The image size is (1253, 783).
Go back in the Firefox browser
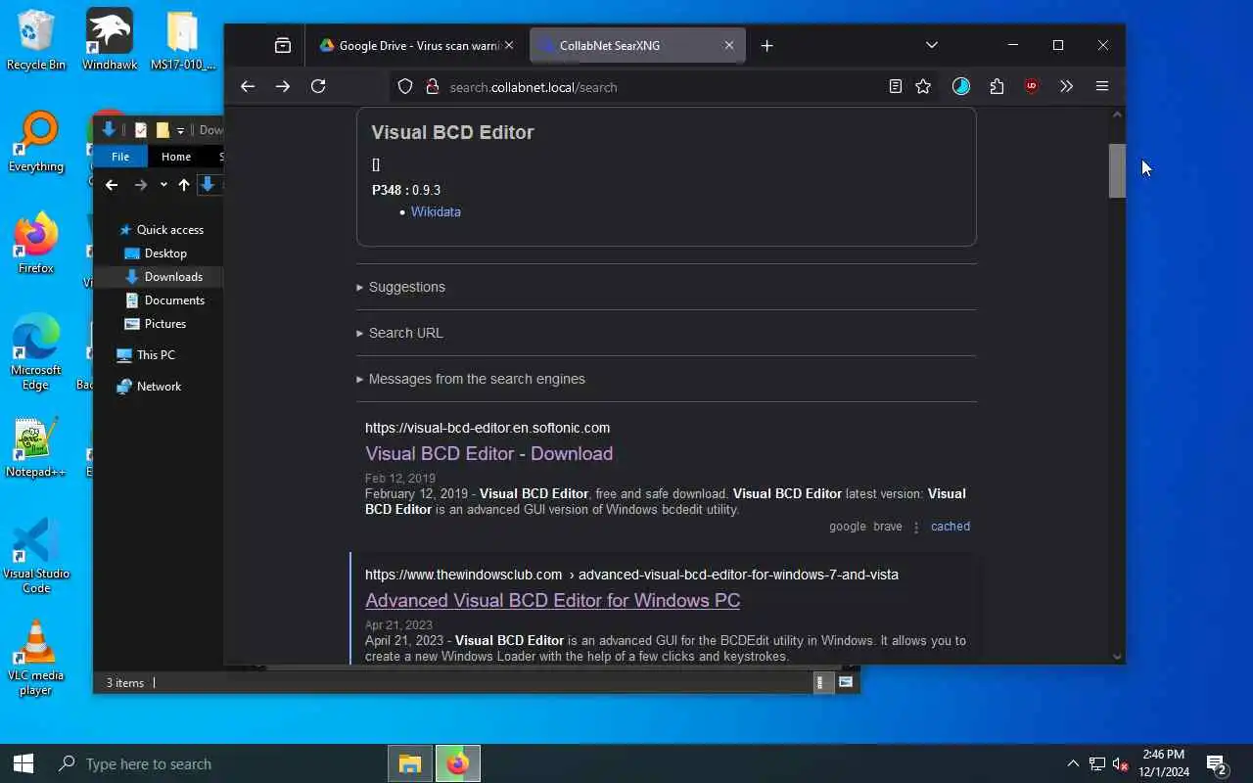pos(248,86)
